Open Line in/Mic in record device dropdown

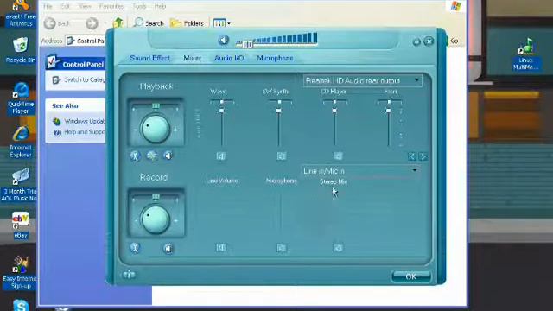[x=360, y=171]
